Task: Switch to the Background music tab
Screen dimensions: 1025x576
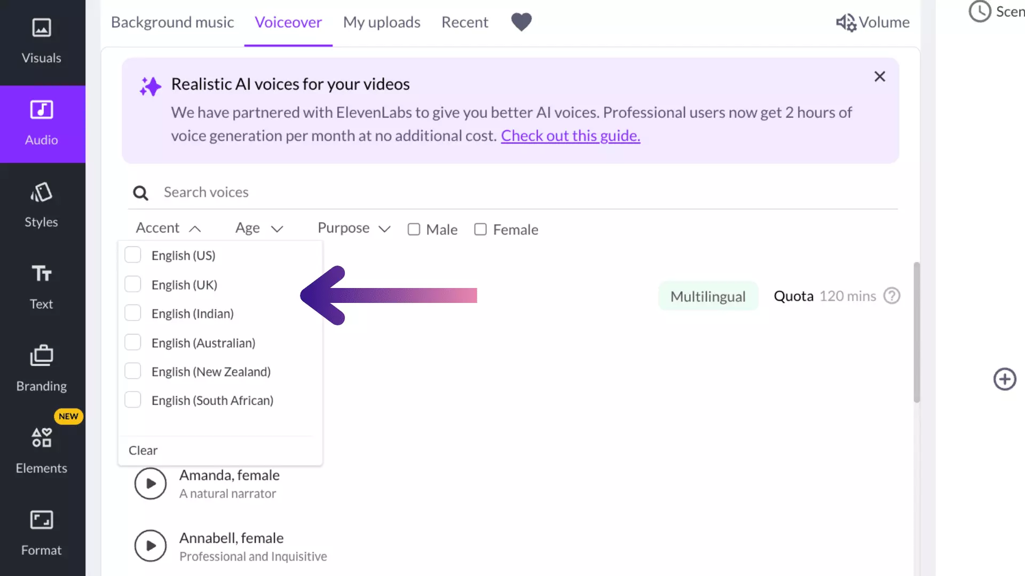Action: pos(172,22)
